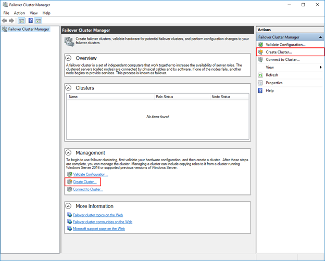
Task: Click the 'No items found.' text
Action: coord(158,117)
